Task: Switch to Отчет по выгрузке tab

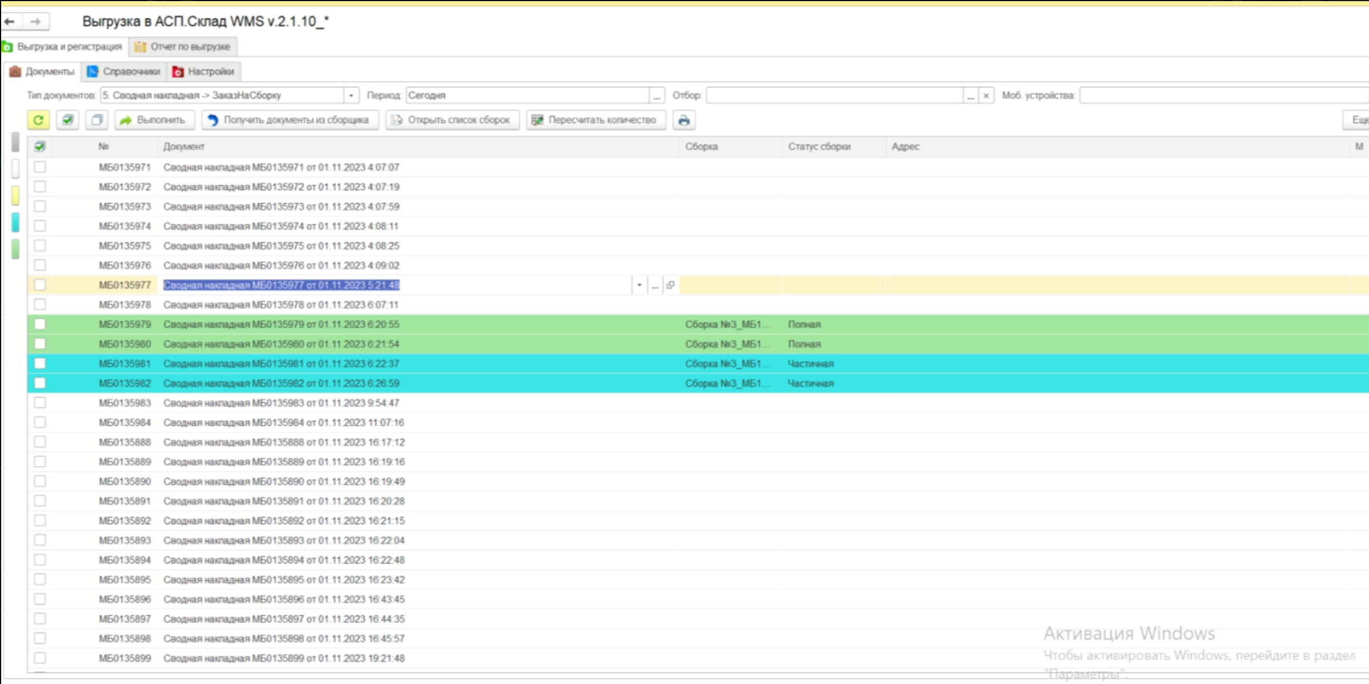Action: [183, 47]
